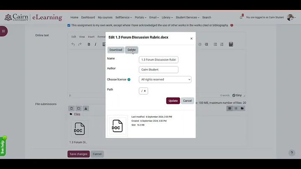Open My courses in navigation
Image resolution: width=301 pixels, height=169 pixels.
click(x=105, y=17)
